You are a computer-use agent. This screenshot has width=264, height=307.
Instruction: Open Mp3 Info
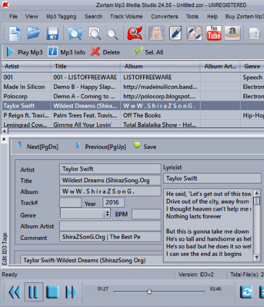point(67,52)
